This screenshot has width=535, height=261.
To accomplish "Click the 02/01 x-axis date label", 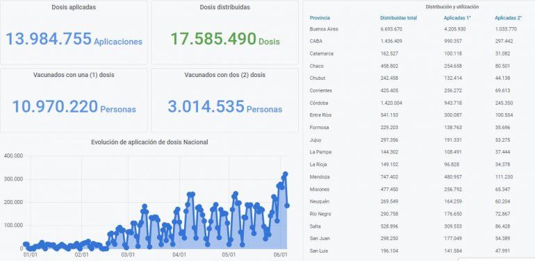I will point(81,255).
